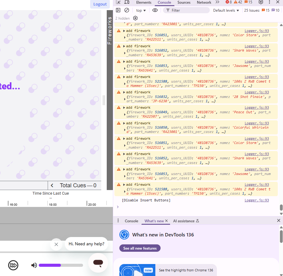Expand the first add firework log entry

tap(124, 31)
